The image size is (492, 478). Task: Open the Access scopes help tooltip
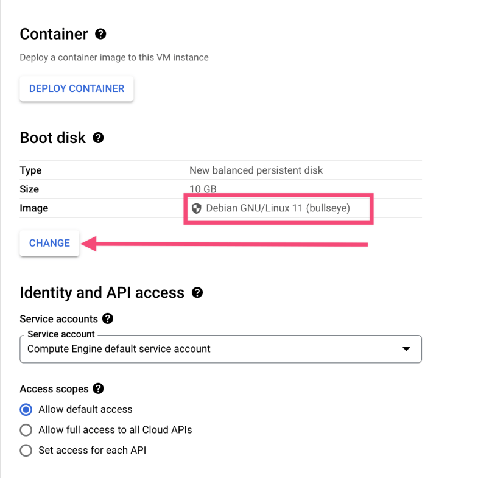(97, 388)
